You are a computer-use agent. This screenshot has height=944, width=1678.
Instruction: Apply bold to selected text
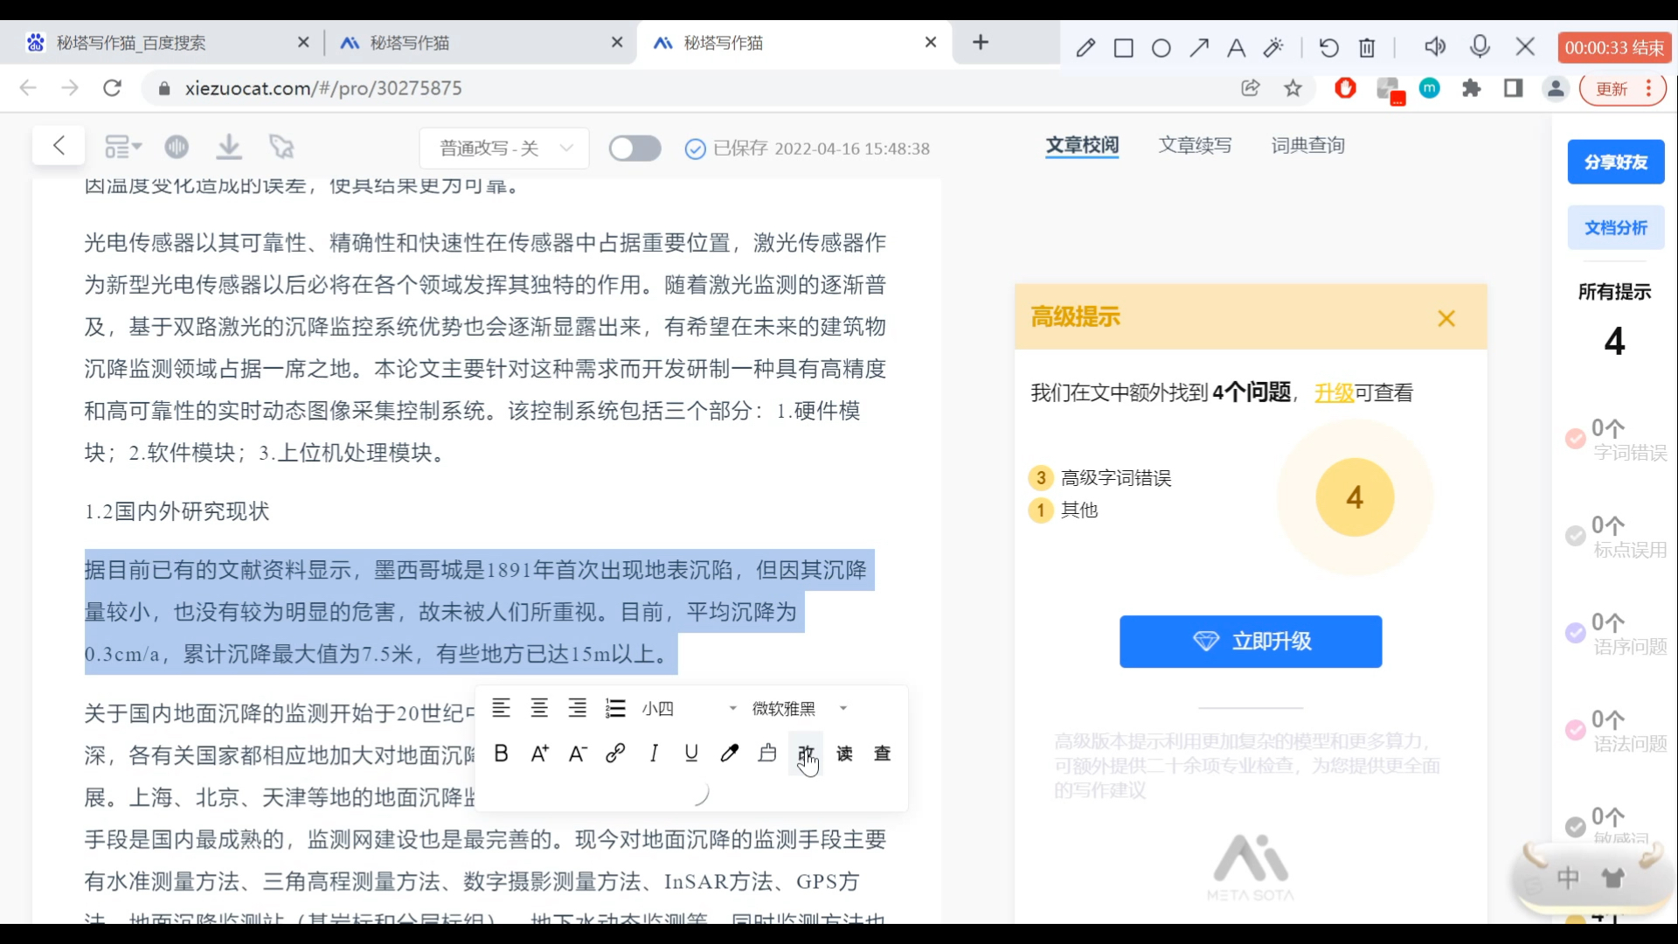click(501, 753)
